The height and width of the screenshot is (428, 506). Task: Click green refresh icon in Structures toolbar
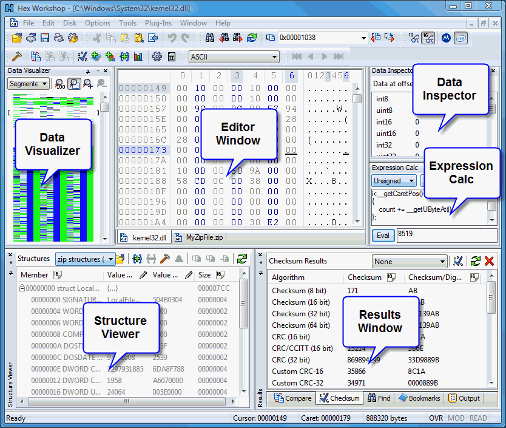tap(242, 259)
